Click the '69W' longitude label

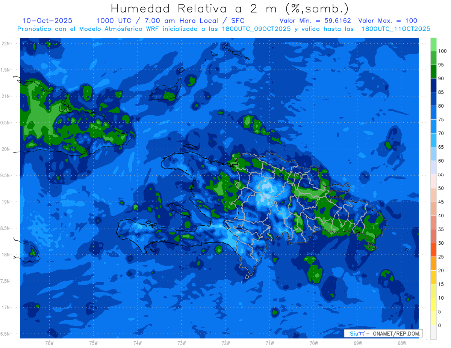click(x=358, y=343)
